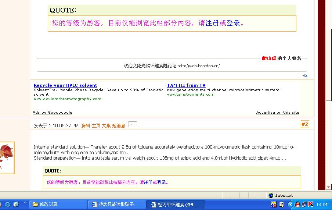The image size is (332, 210).
Task: Switch to 游客只能读取贴子 taskbar window
Action: pyautogui.click(x=117, y=204)
